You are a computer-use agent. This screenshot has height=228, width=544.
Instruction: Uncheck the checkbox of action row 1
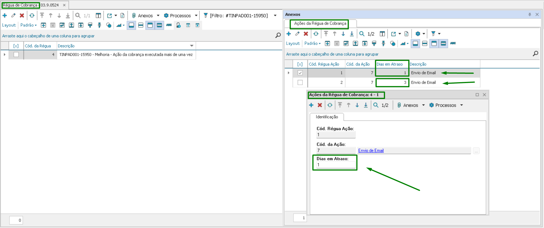point(300,73)
